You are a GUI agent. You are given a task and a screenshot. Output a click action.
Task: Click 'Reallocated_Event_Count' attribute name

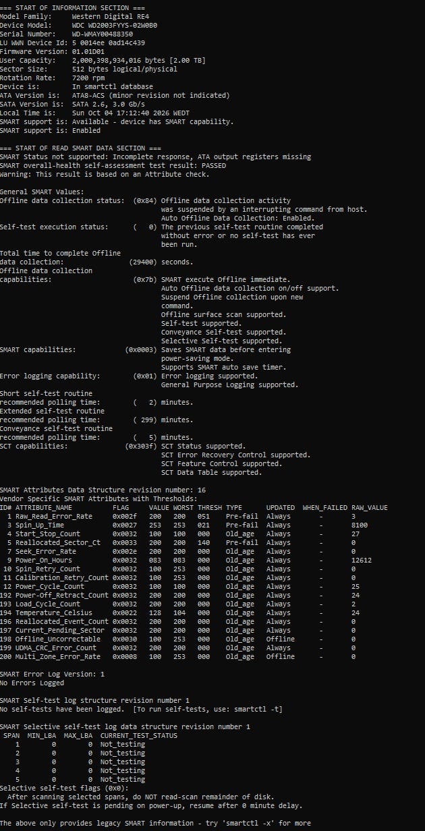click(62, 621)
